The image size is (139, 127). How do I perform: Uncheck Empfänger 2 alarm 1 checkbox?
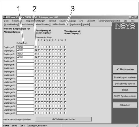[36, 50]
